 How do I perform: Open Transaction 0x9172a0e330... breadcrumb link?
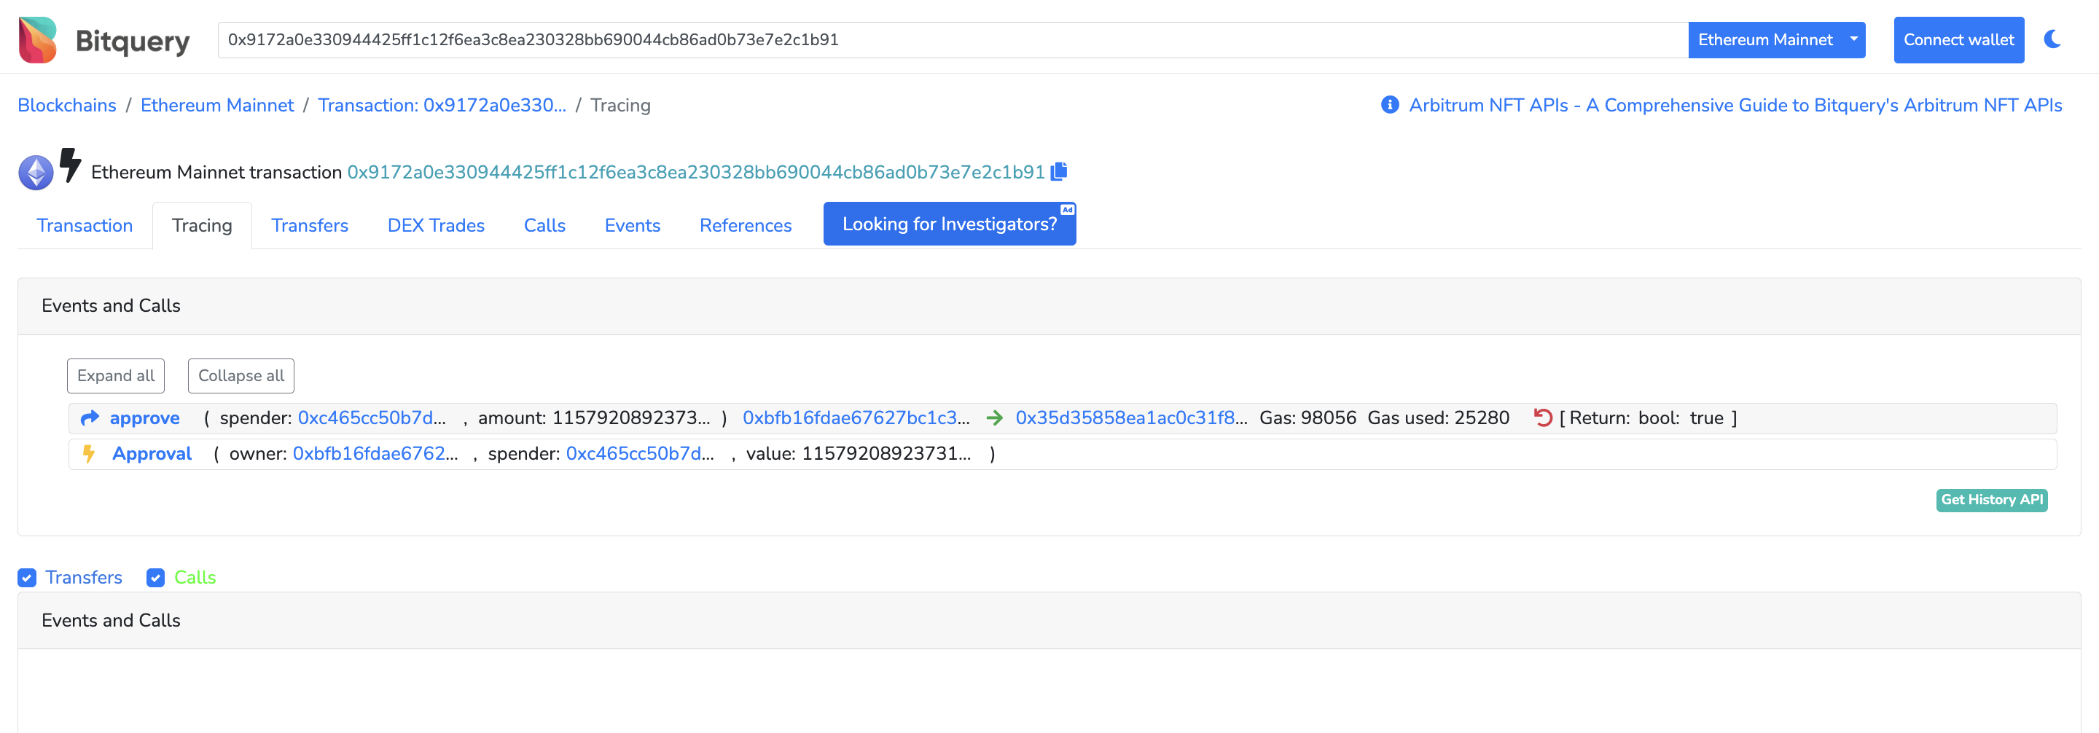pyautogui.click(x=442, y=105)
